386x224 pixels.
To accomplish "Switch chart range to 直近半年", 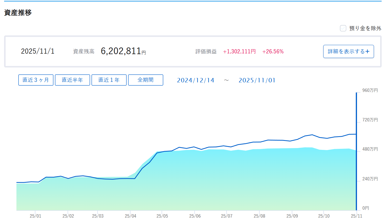I will click(x=72, y=80).
